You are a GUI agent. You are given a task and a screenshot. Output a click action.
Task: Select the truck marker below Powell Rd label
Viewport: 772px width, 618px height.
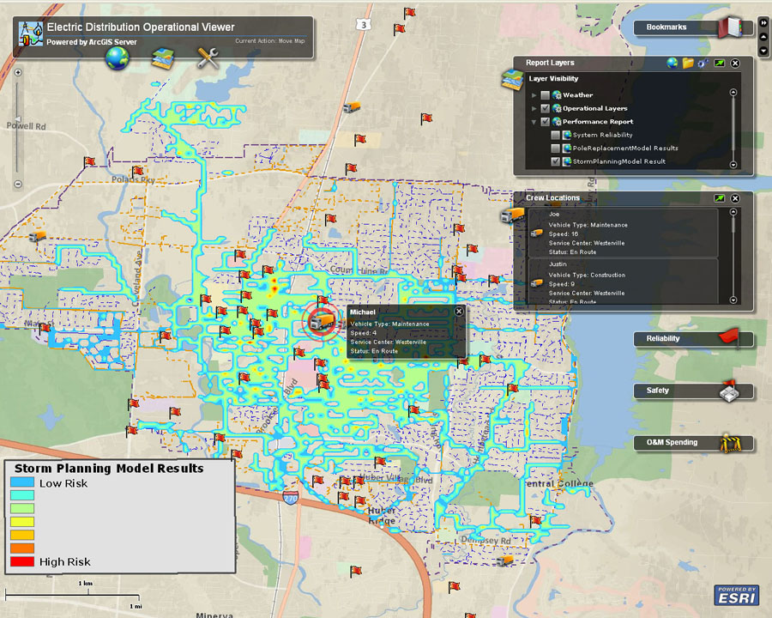38,236
